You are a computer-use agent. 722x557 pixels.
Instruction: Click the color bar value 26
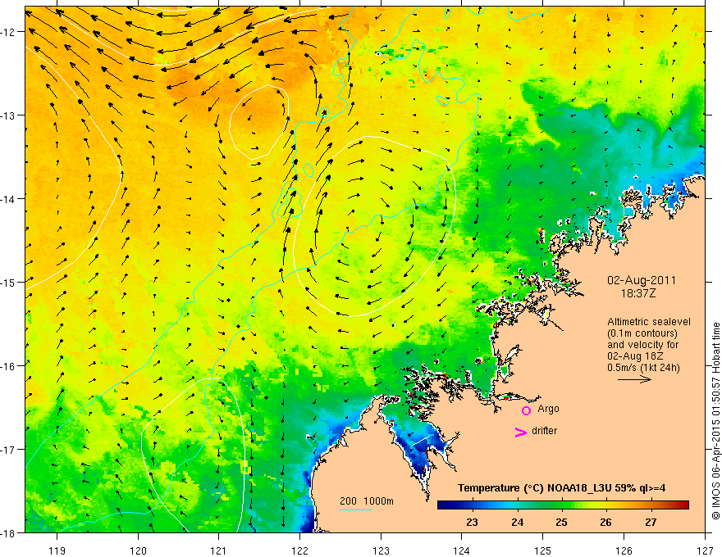606,523
